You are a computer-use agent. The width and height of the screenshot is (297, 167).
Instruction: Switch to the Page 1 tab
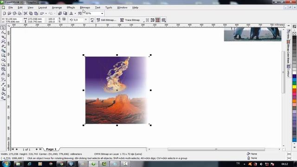[51, 149]
